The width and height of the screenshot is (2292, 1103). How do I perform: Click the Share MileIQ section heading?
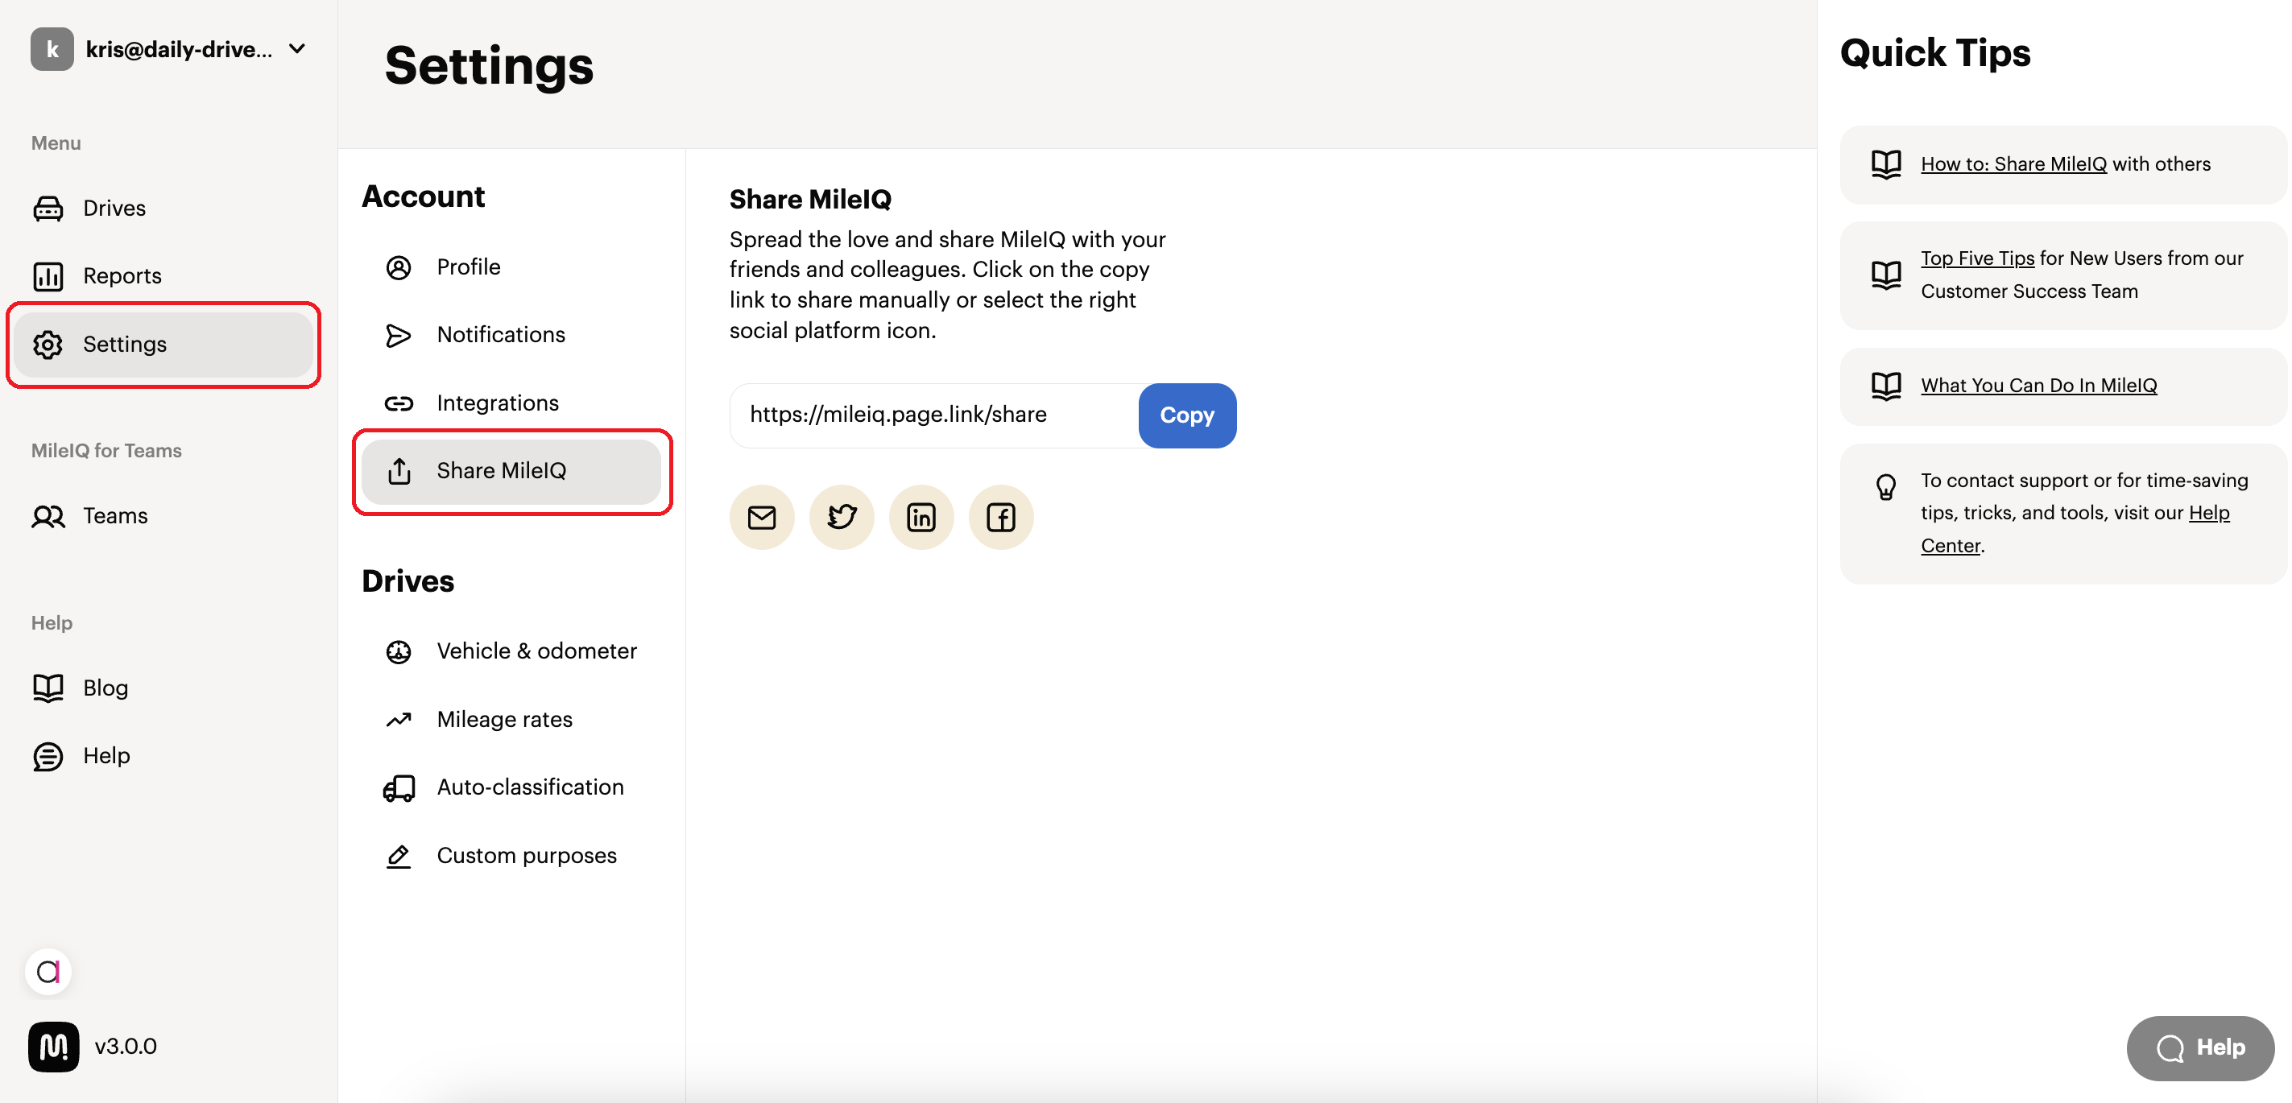(809, 199)
